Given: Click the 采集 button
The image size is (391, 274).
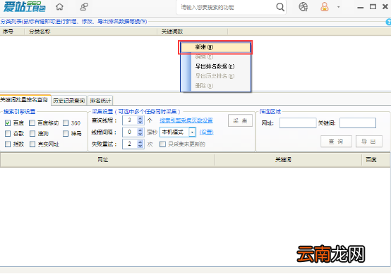Looking at the screenshot, I should pyautogui.click(x=240, y=121).
